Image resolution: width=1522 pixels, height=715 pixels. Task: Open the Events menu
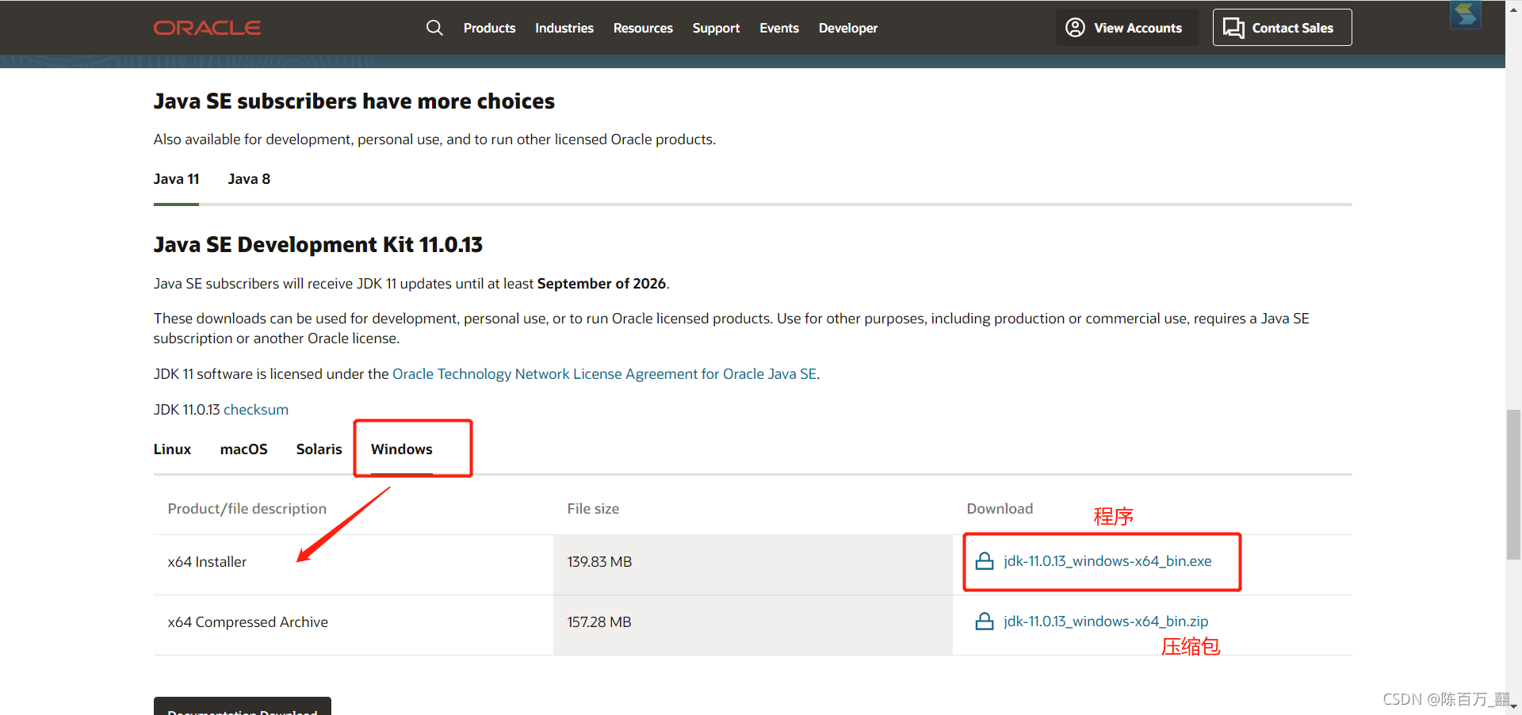[779, 28]
